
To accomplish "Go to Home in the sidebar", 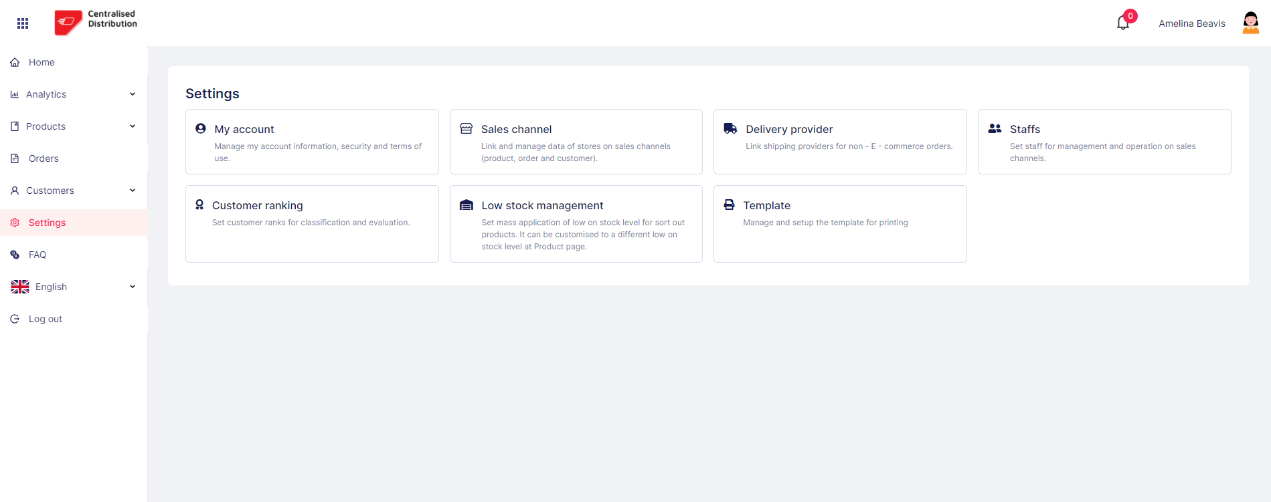I will click(x=41, y=62).
